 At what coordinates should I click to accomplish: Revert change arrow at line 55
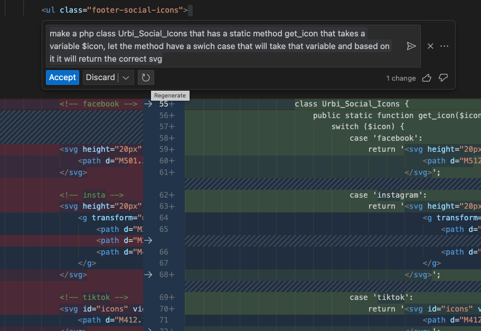tap(148, 104)
